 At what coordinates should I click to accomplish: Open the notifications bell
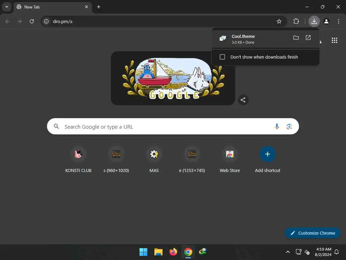click(x=337, y=252)
